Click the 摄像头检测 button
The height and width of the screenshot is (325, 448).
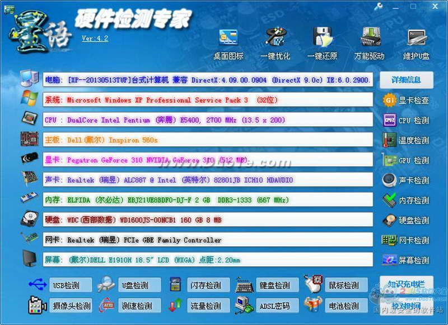click(x=71, y=305)
